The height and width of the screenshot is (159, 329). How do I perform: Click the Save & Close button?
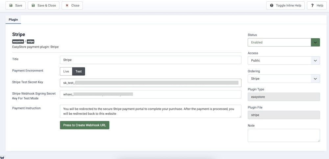(x=43, y=6)
